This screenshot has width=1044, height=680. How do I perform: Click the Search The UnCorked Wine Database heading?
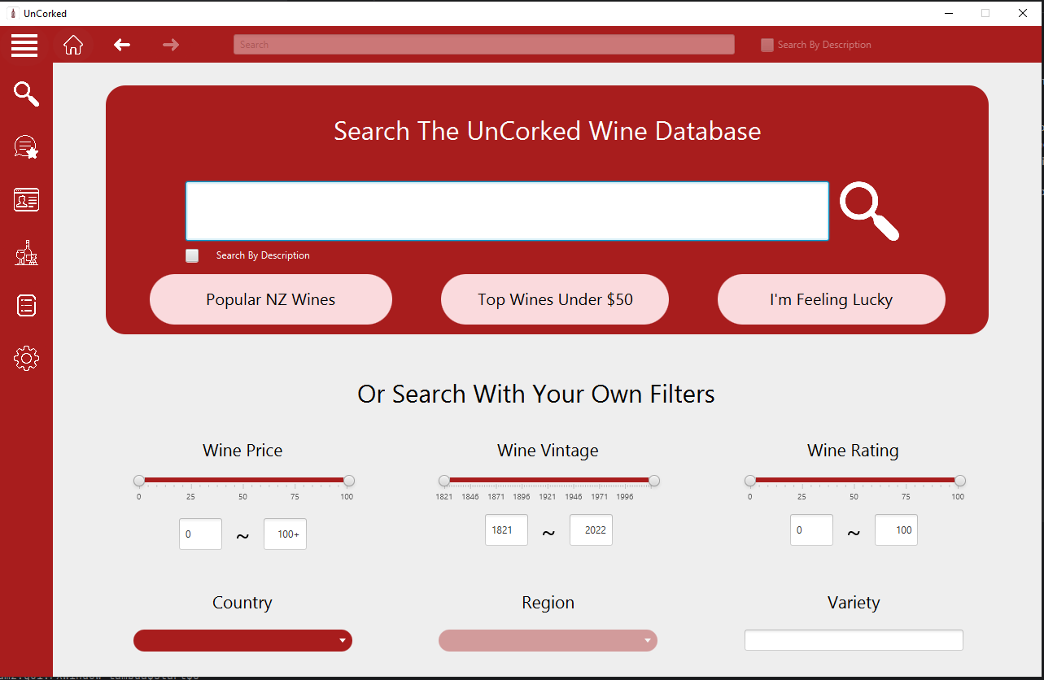(x=548, y=132)
